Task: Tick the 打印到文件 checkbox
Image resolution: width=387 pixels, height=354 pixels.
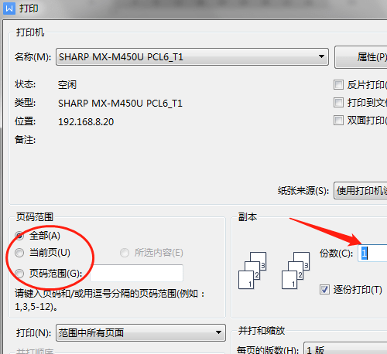Action: pyautogui.click(x=338, y=102)
